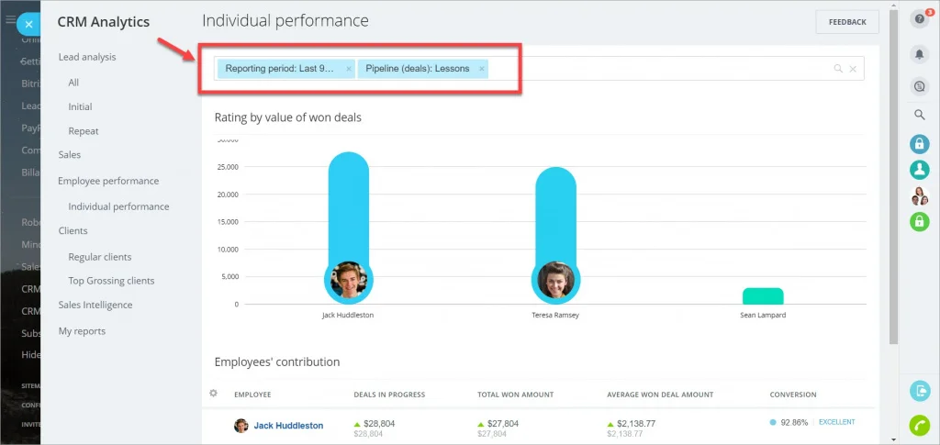Select Lead analysis in the menu
940x445 pixels.
coord(87,57)
